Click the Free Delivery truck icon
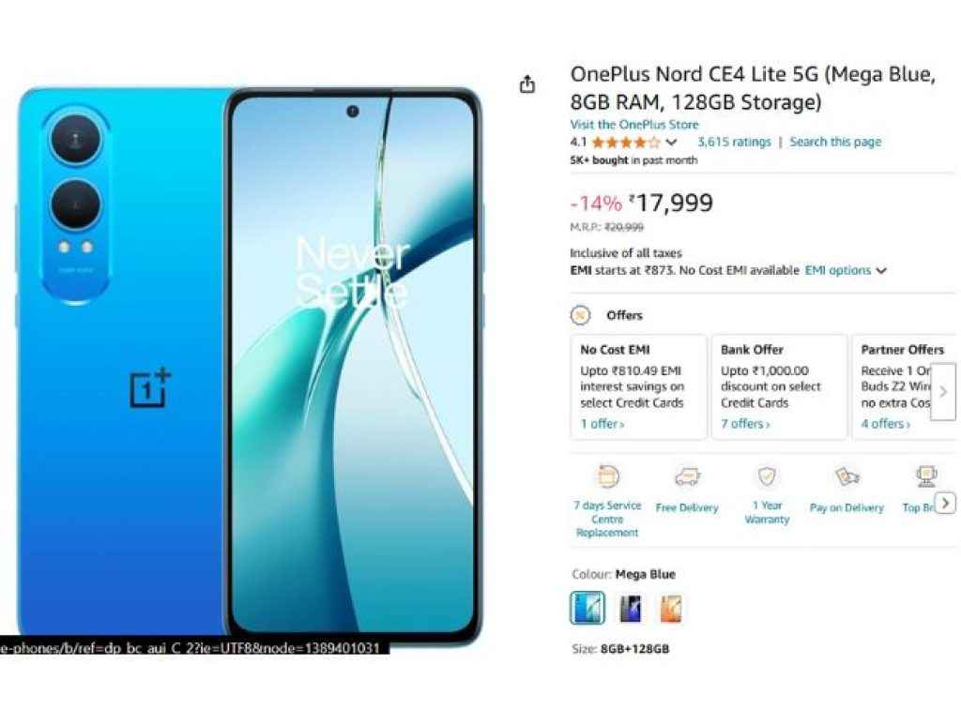 point(687,477)
